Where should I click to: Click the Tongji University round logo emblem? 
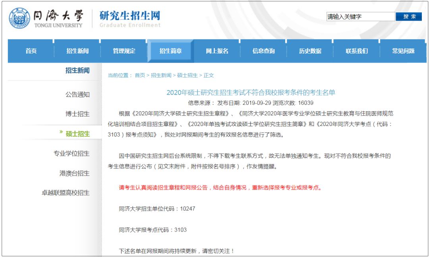pos(19,18)
